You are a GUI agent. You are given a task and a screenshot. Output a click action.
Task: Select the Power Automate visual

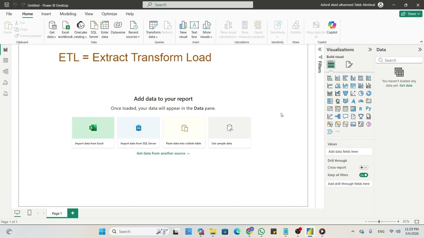pyautogui.click(x=330, y=132)
